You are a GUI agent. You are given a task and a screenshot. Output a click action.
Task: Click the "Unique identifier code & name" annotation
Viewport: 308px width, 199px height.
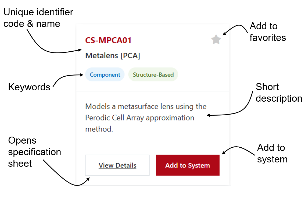38,18
